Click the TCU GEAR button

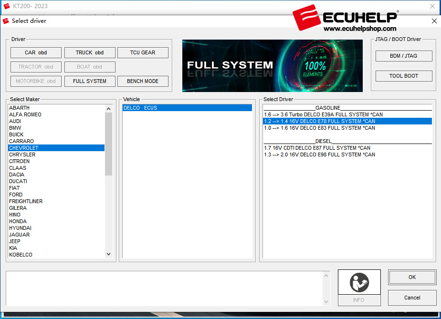(x=143, y=52)
